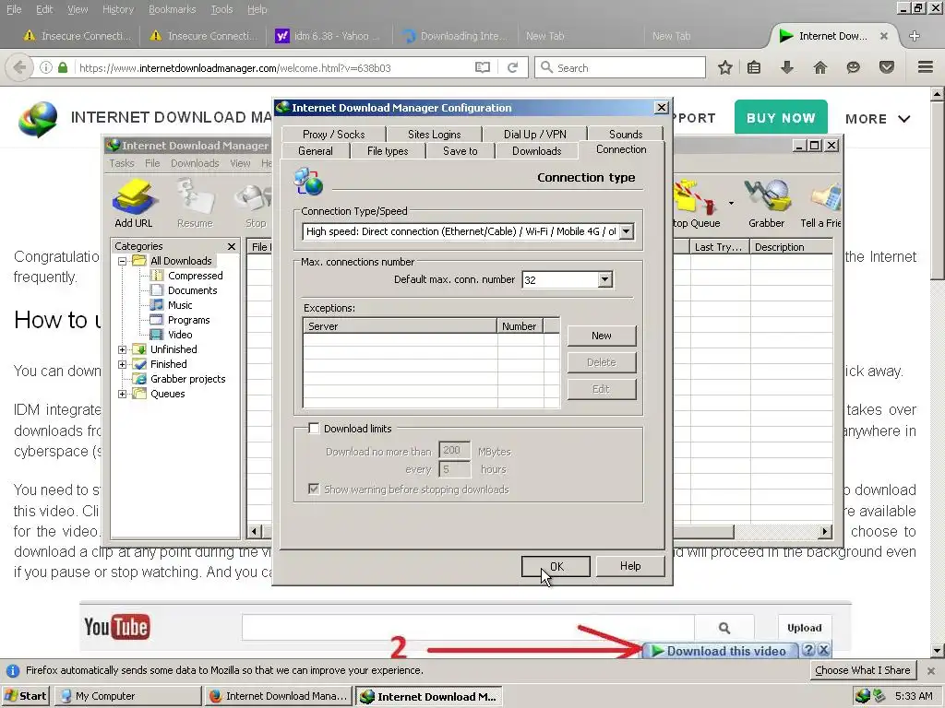Click the Help button in dialog
Image resolution: width=945 pixels, height=708 pixels.
tap(630, 566)
